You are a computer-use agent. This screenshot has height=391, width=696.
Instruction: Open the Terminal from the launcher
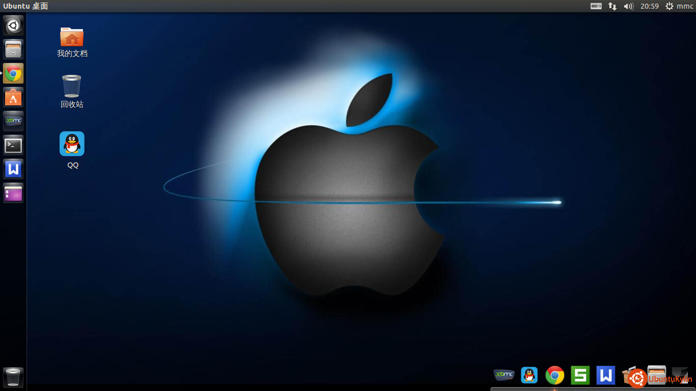point(13,145)
